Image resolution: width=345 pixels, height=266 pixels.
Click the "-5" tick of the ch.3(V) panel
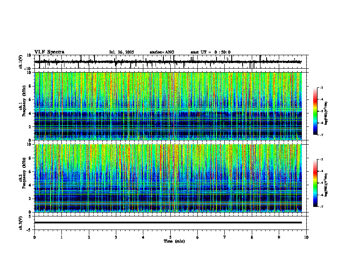[29, 230]
